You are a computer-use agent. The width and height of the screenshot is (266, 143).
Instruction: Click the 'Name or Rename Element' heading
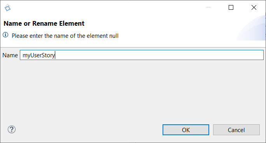[44, 23]
